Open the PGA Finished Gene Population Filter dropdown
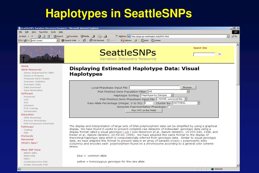This screenshot has width=259, height=173. 188,91
